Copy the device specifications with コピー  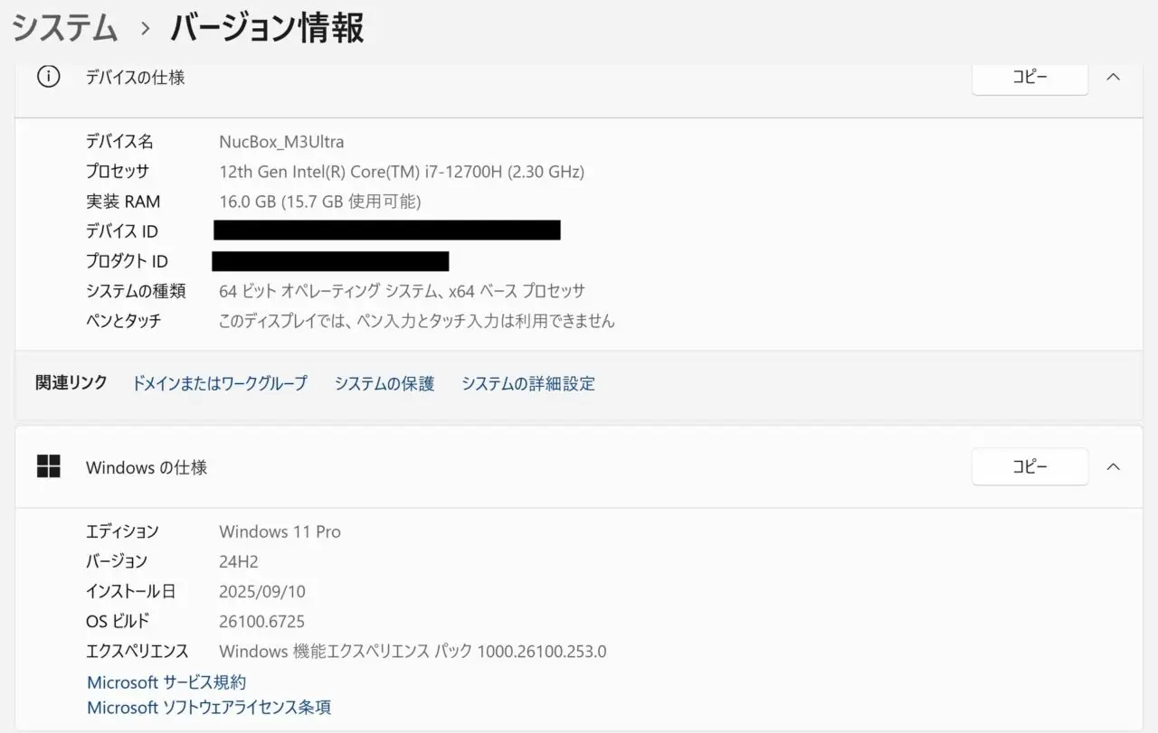point(1030,77)
